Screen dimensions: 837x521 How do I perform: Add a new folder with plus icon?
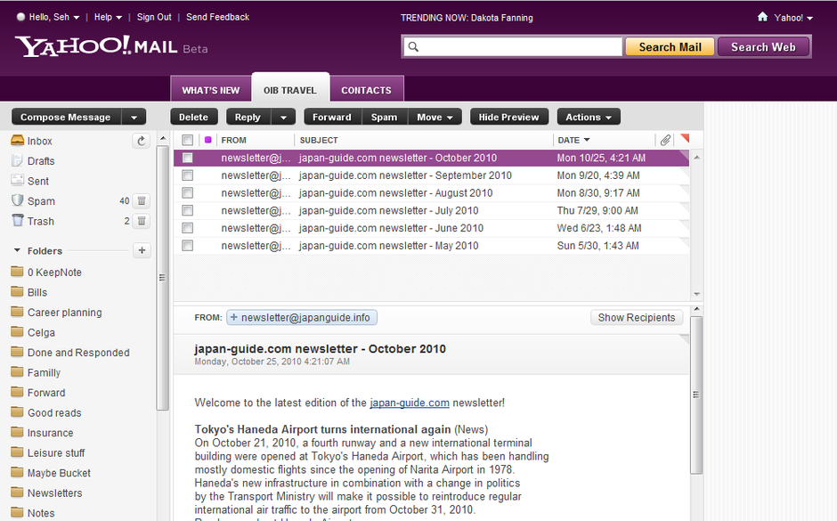142,250
